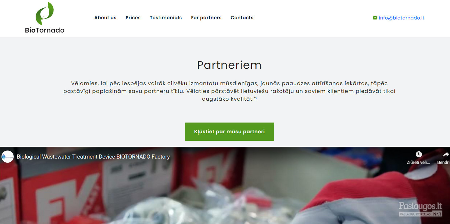Select For partners in the navigation
The image size is (450, 224).
tap(206, 18)
